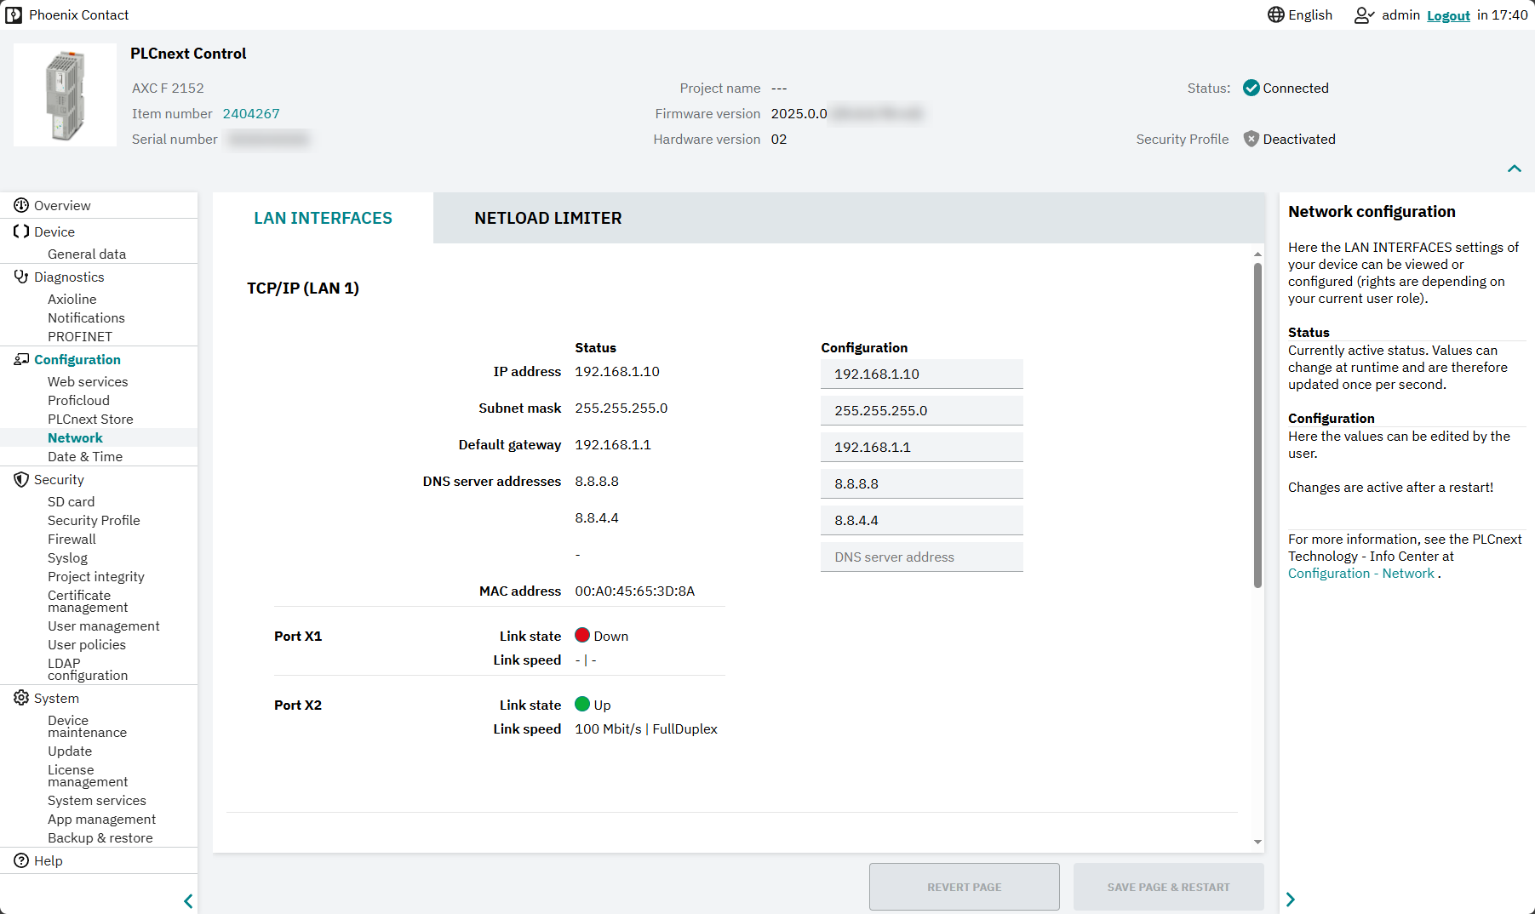This screenshot has width=1535, height=914.
Task: Click the globe language icon
Action: (x=1275, y=14)
